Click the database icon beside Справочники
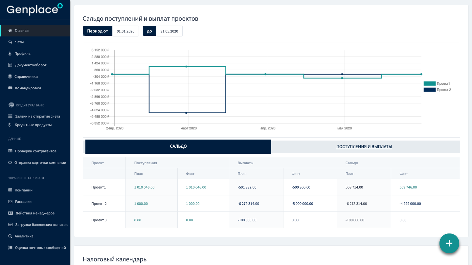Screen dimensions: 472x265 (x=10, y=77)
